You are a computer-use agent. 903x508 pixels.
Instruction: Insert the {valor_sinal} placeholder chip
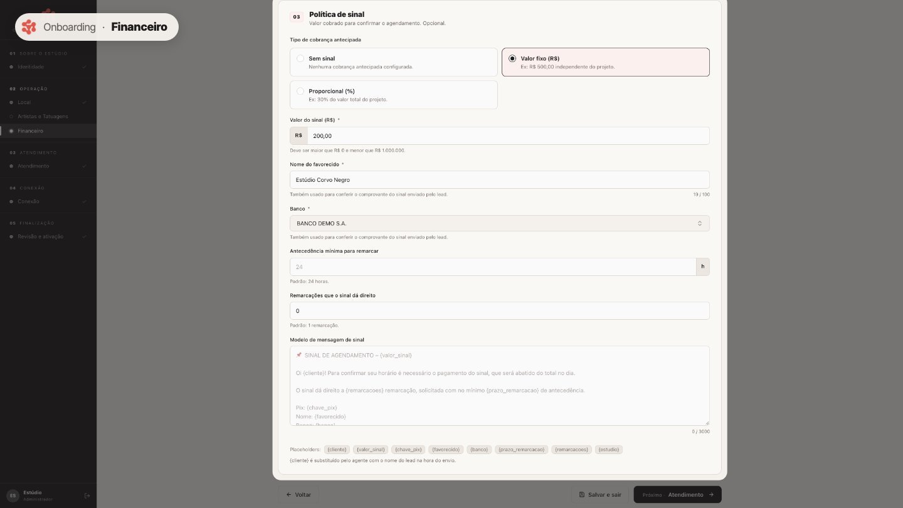tap(371, 450)
